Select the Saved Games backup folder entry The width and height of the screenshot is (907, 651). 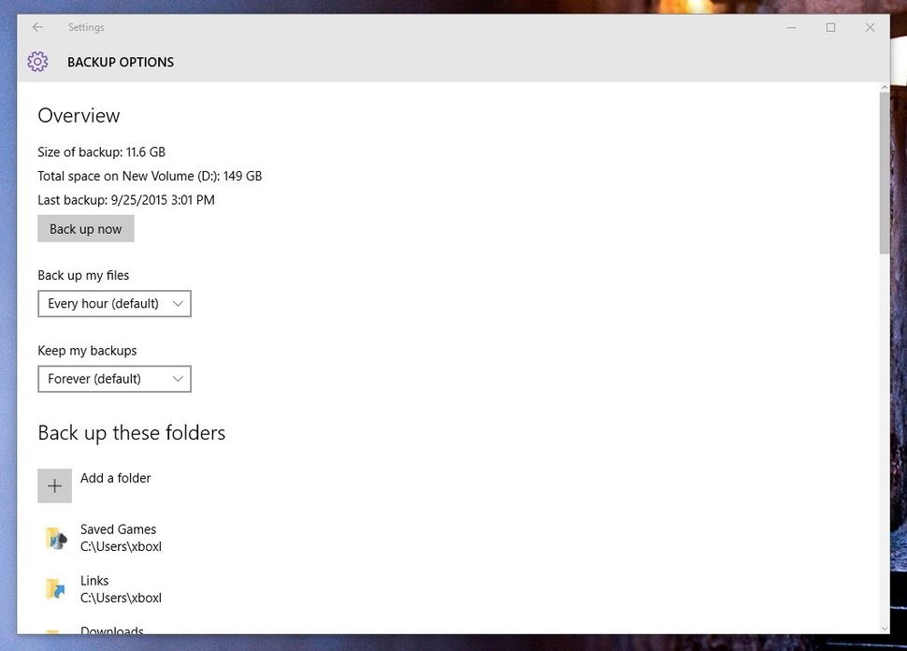[119, 538]
